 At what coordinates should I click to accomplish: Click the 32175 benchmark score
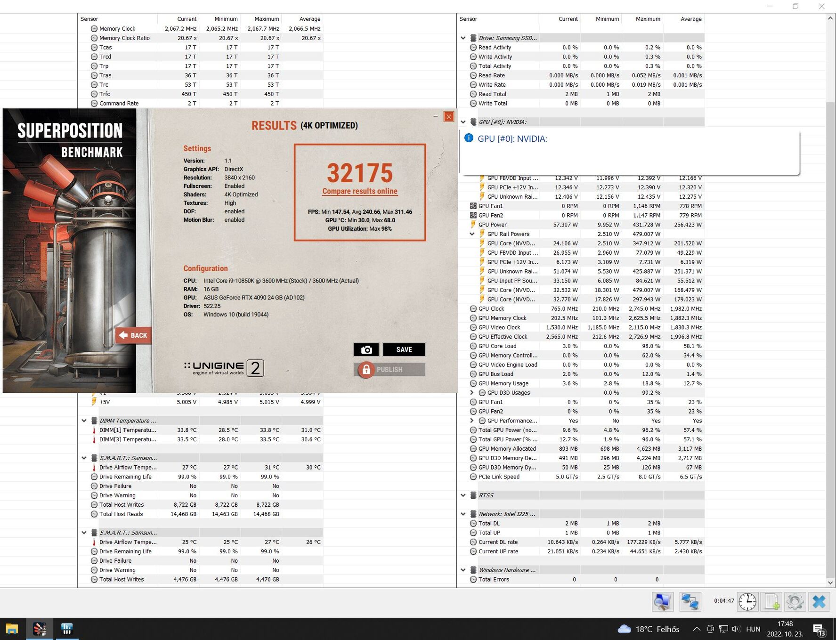(x=360, y=173)
